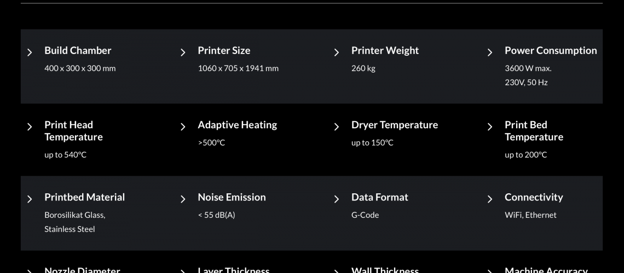
Task: Click the Borosilikat Glass material text
Action: pos(75,215)
